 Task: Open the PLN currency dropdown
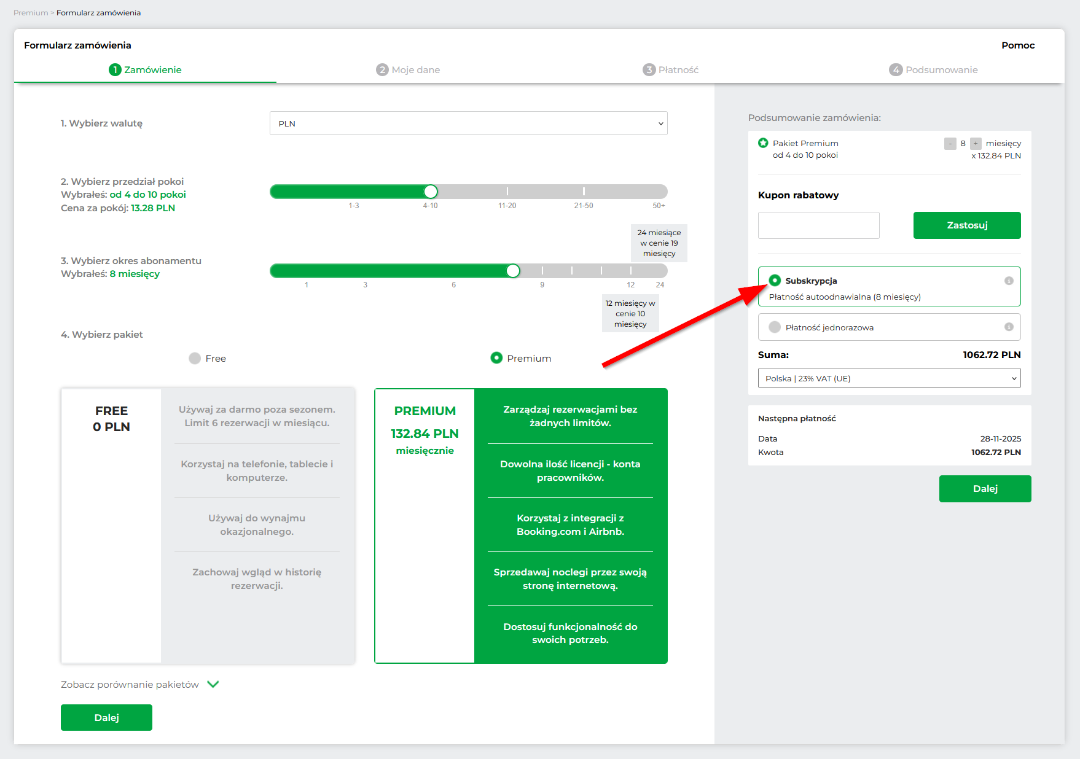tap(469, 123)
